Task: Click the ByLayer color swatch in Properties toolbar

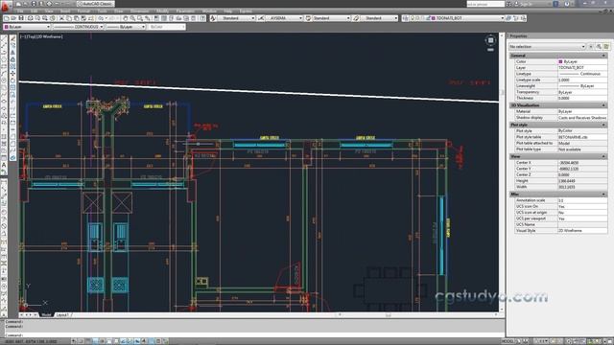Action: (x=7, y=27)
